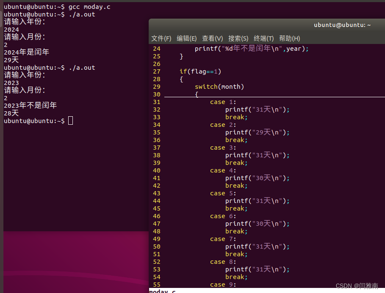Click the '28天' output in left terminal
385x293 pixels.
(x=11, y=113)
